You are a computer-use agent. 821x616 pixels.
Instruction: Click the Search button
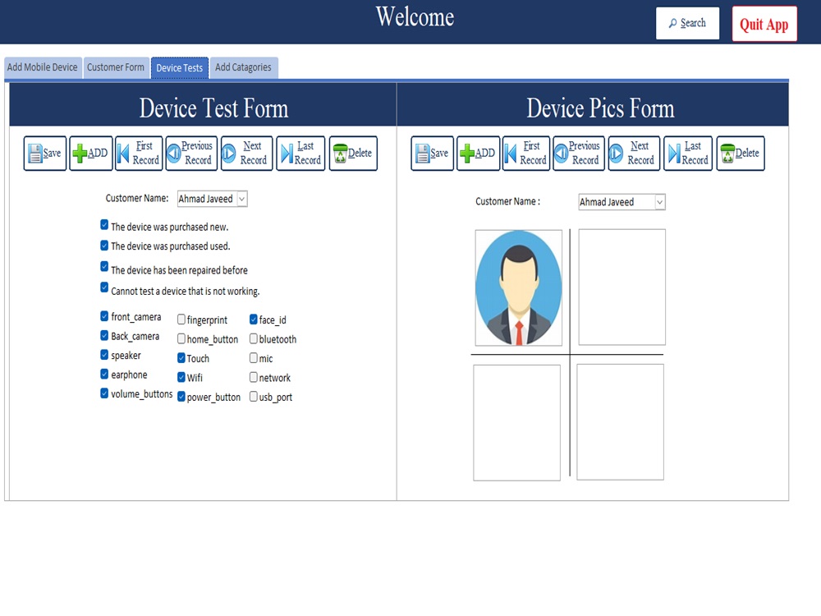tap(687, 24)
